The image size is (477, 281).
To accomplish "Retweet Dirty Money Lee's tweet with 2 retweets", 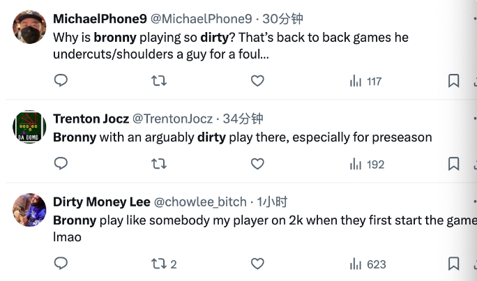I will 163,264.
